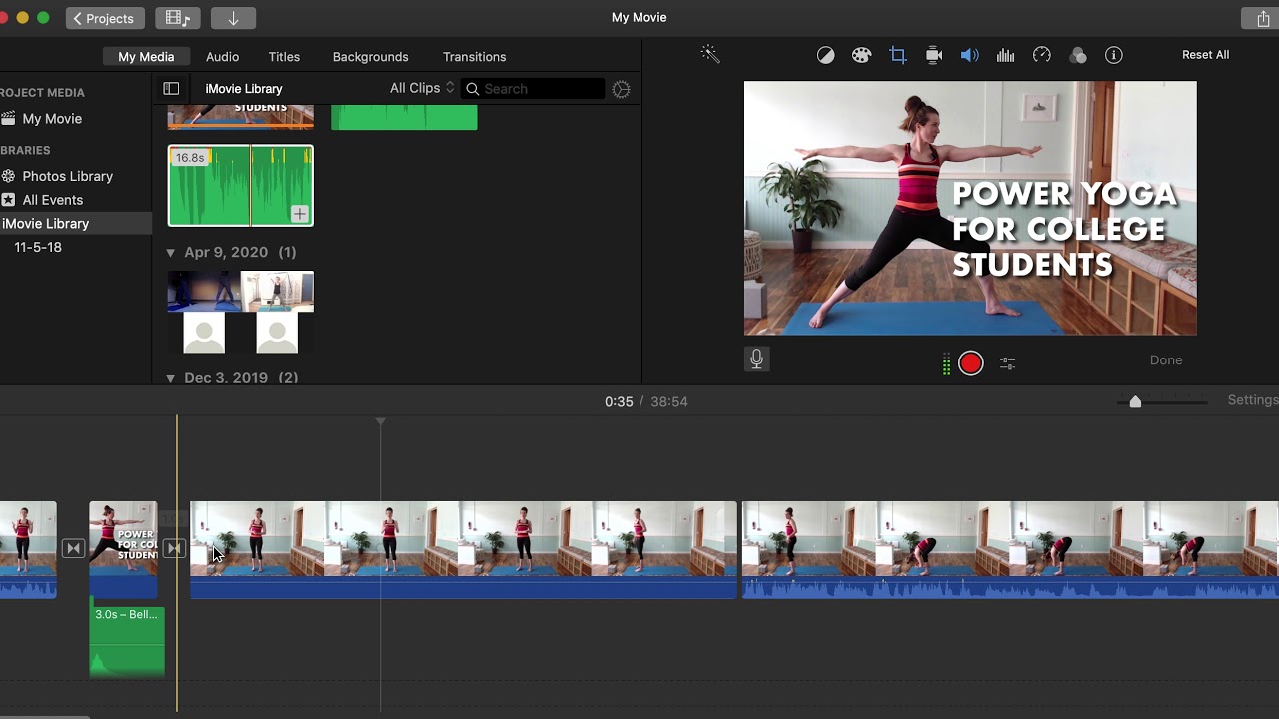Select My Movie under Project Media

52,119
